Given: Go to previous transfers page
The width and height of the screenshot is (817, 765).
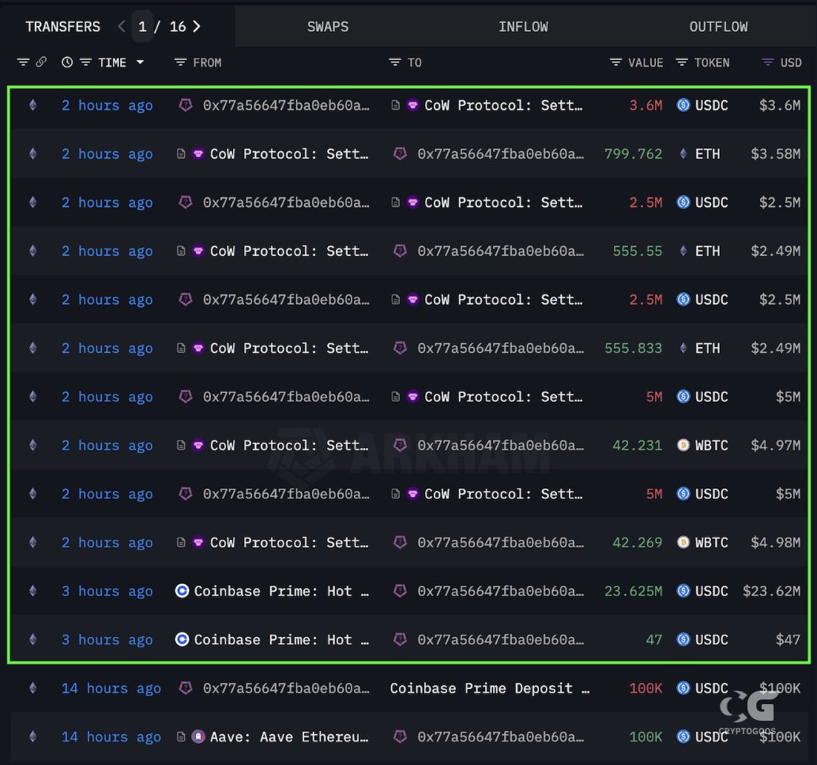Looking at the screenshot, I should pos(122,27).
